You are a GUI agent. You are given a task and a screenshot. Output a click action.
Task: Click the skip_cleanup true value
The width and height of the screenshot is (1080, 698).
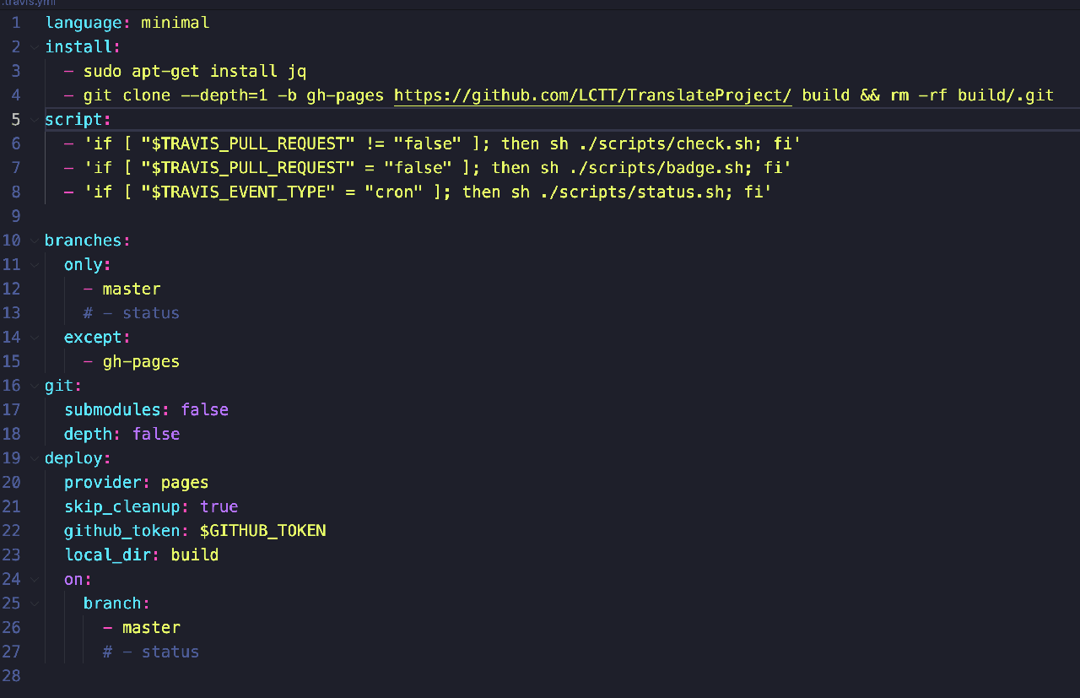coord(219,506)
